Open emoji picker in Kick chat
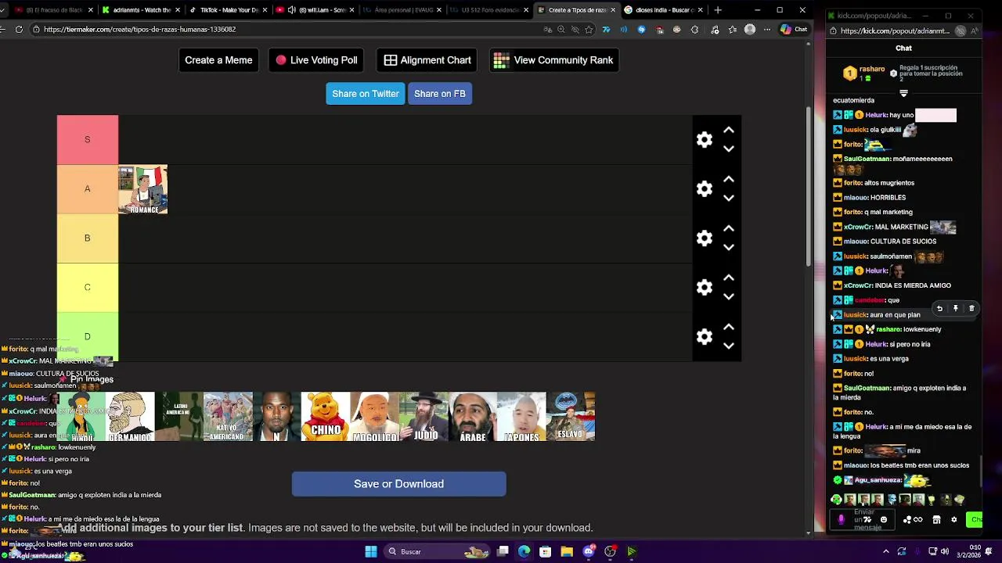1002x563 pixels. tap(884, 519)
